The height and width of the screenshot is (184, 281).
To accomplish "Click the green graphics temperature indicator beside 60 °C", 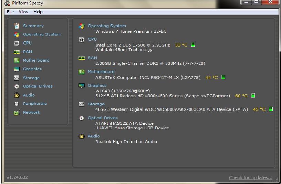I will (x=253, y=95).
